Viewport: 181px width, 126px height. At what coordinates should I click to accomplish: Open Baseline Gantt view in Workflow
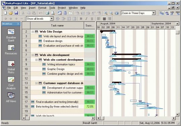11,35
